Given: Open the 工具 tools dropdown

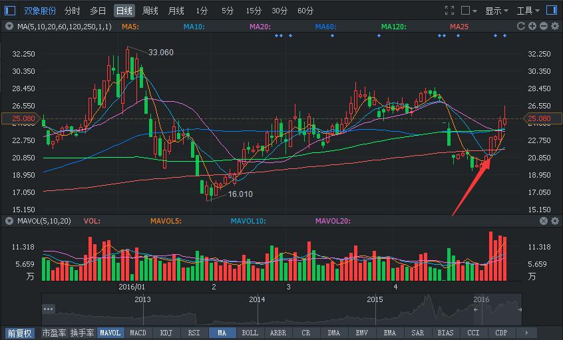Looking at the screenshot, I should (528, 11).
